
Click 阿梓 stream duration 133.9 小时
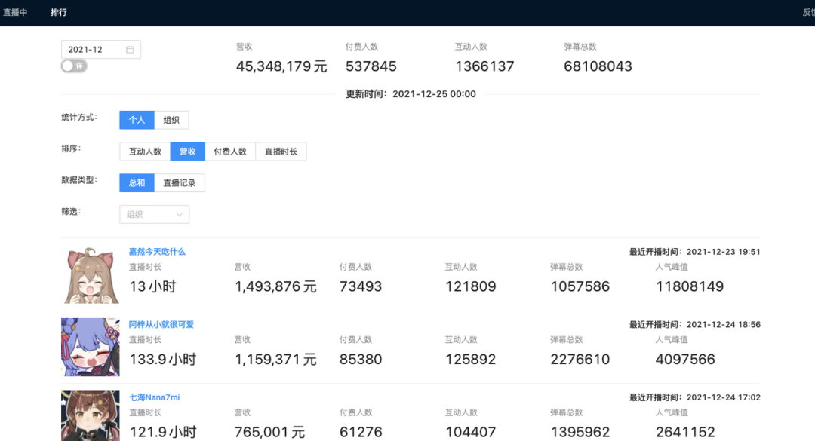pyautogui.click(x=163, y=360)
